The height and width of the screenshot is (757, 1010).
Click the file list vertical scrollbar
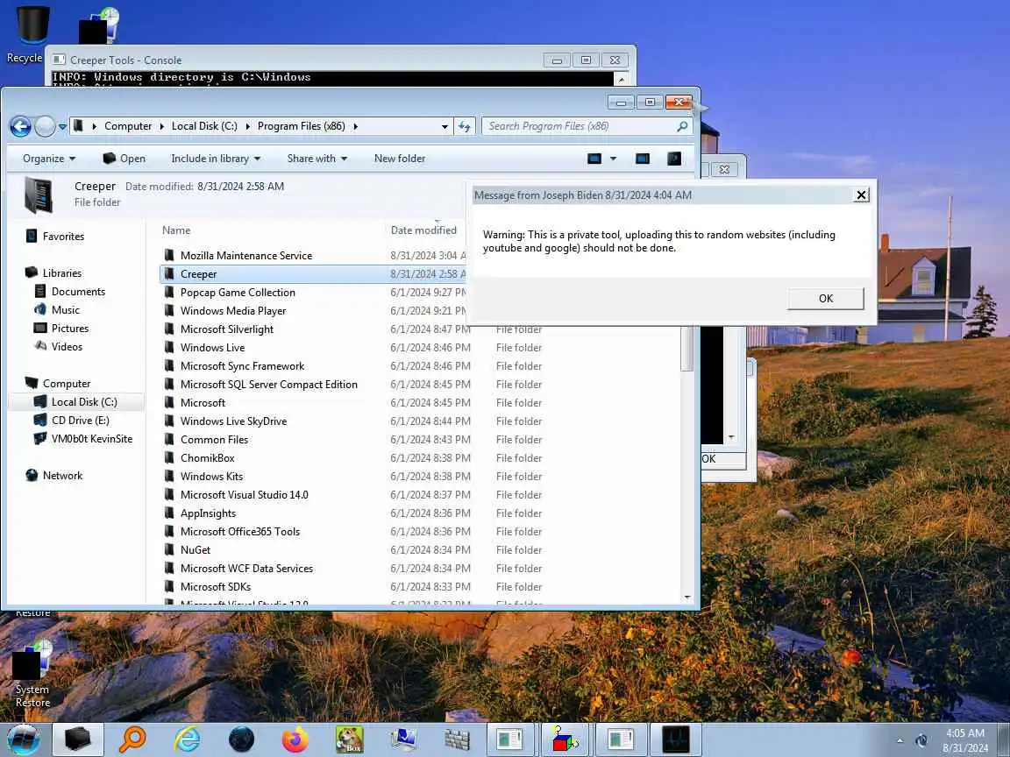coord(686,348)
